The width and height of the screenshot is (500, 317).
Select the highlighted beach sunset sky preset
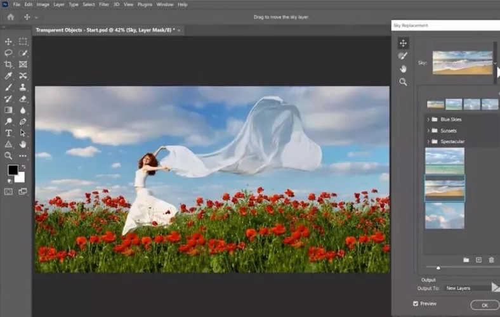tap(445, 188)
